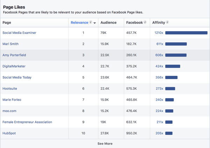
Task: Click the info icon next to Facebook header
Action: [x=145, y=22]
